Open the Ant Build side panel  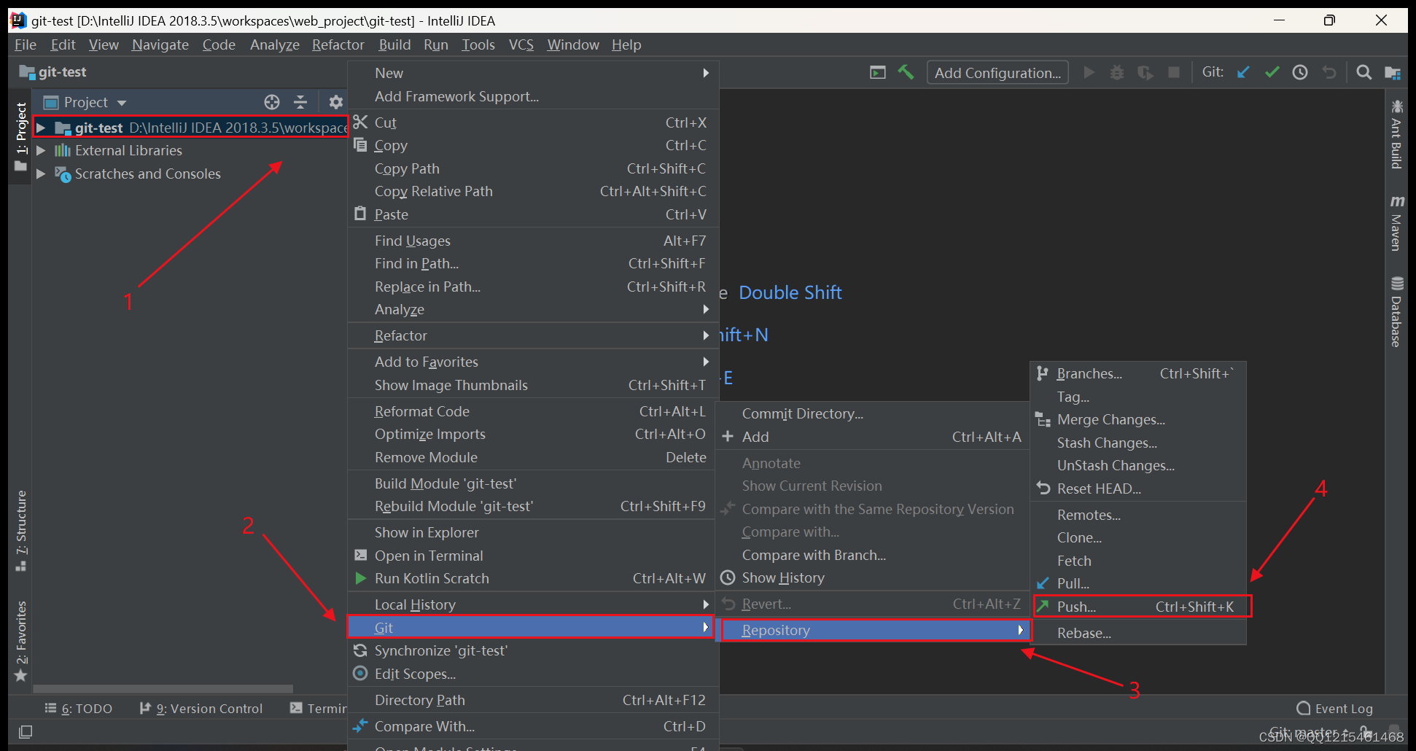tap(1396, 135)
